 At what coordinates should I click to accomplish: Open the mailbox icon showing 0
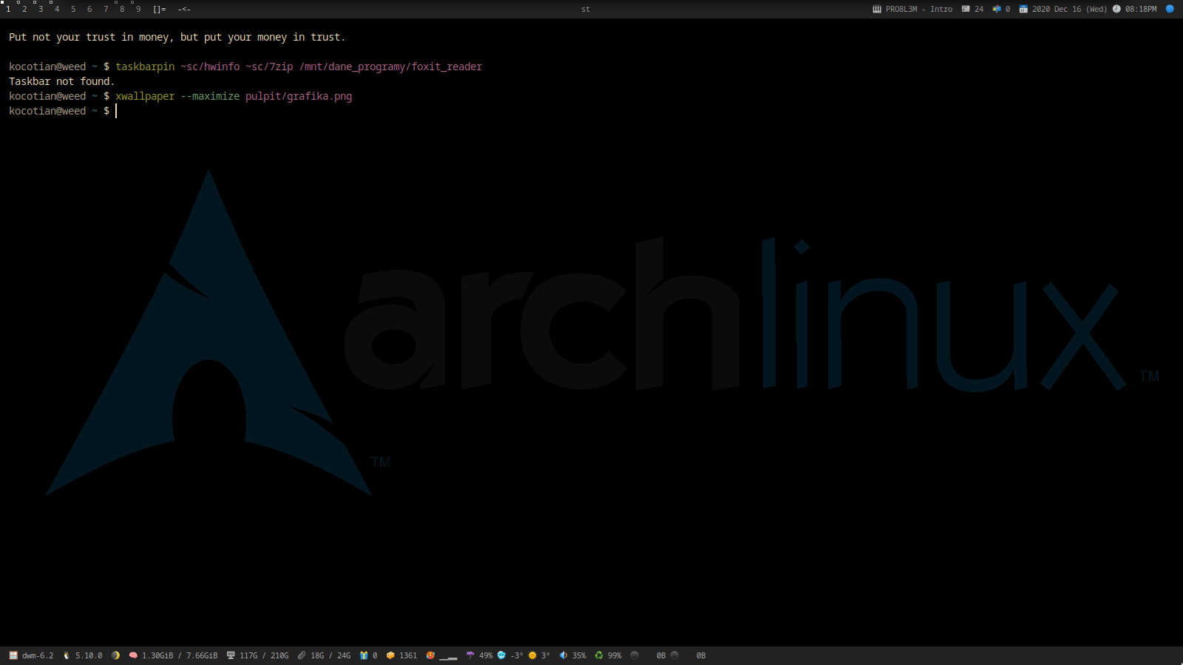997,9
